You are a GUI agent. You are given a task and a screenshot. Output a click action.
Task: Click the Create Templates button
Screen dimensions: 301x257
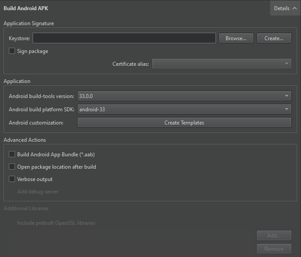[184, 123]
